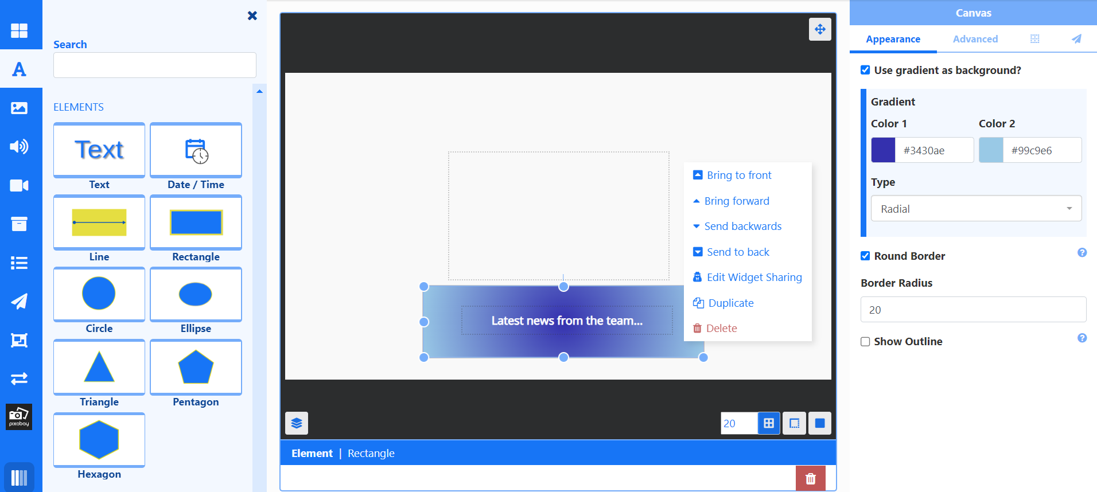Click the Border Radius input field
Image resolution: width=1097 pixels, height=492 pixels.
tap(973, 310)
